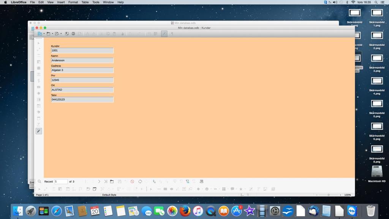The width and height of the screenshot is (389, 219).
Task: Open the App Store from the Dock
Action: click(236, 211)
